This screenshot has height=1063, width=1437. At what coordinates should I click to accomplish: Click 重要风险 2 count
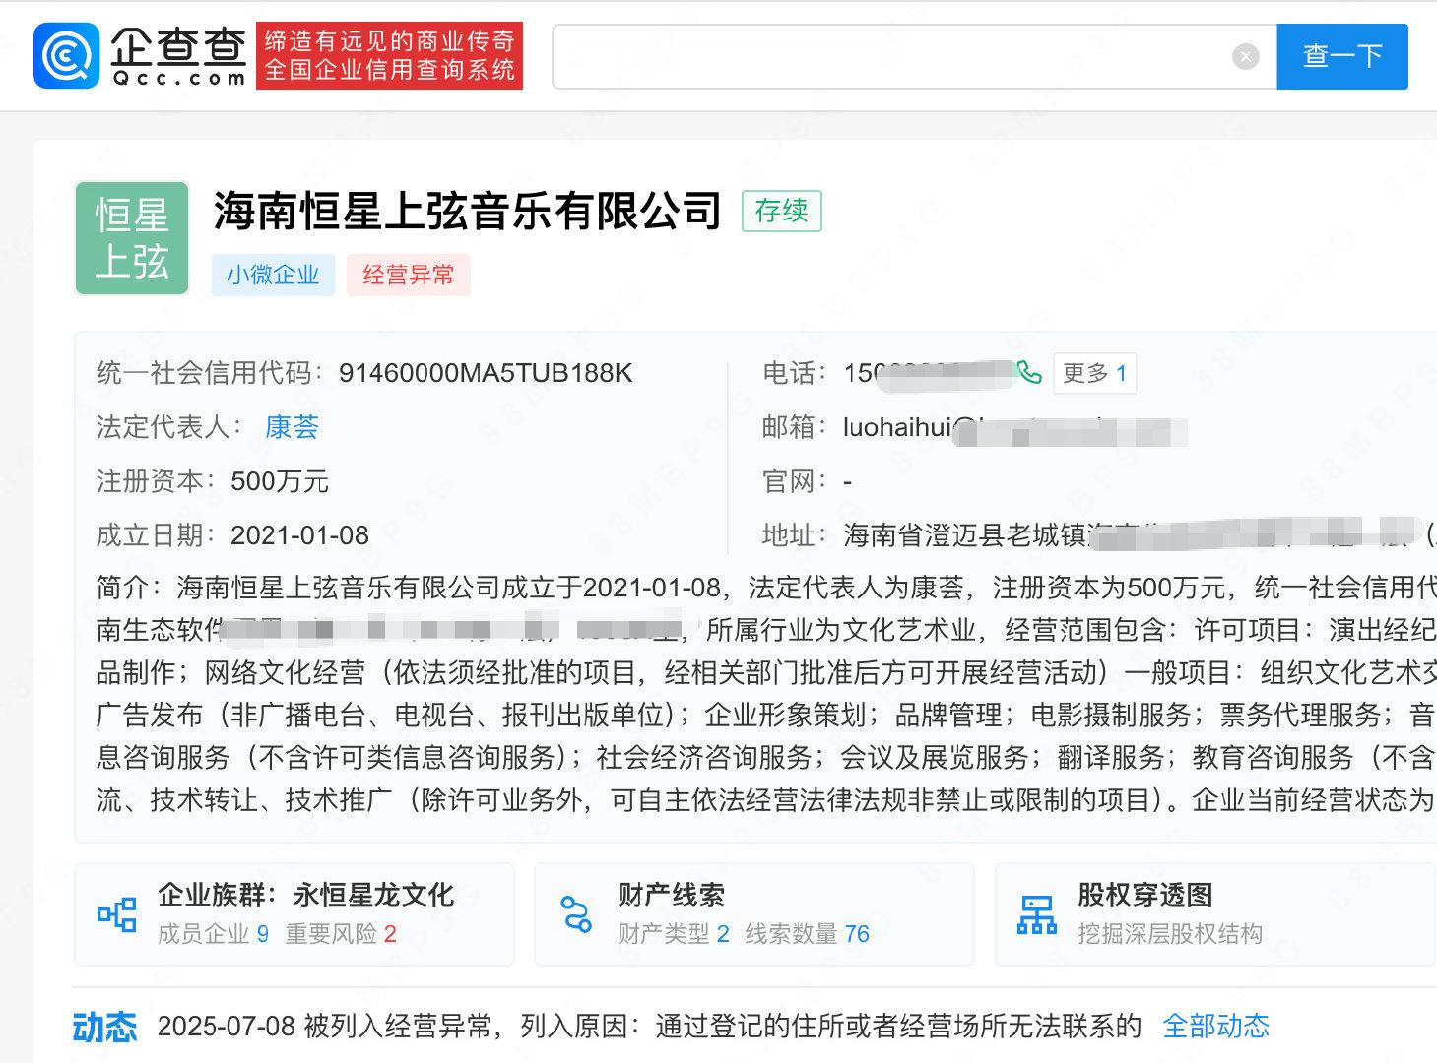341,934
